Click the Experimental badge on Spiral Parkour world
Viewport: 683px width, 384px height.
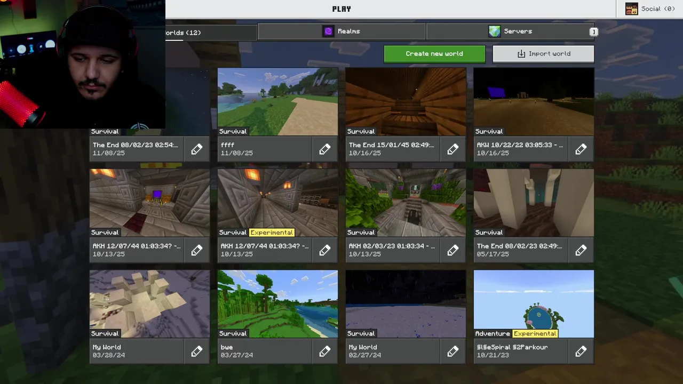click(x=535, y=333)
